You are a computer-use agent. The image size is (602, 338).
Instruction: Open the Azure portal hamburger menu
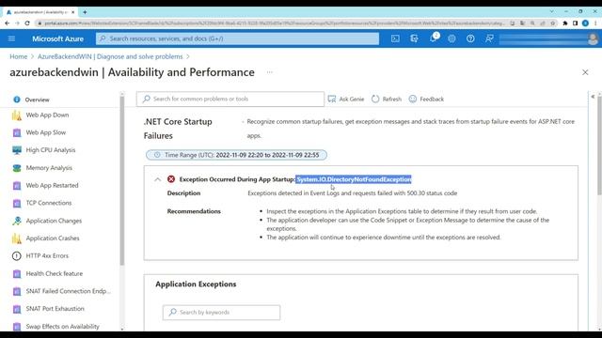tap(11, 38)
